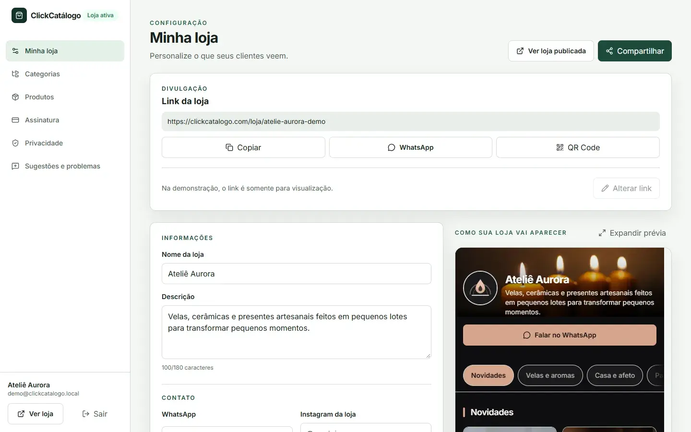Screen dimensions: 691x432
Task: Click the store URL field
Action: pyautogui.click(x=411, y=121)
